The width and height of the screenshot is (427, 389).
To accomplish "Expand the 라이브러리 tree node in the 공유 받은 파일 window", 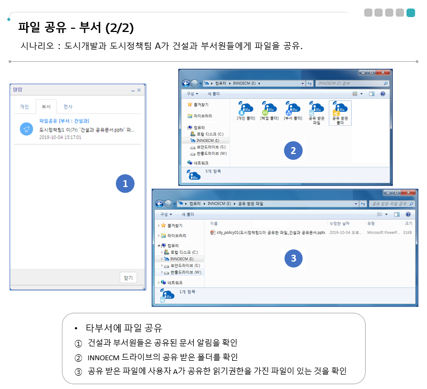I will coord(158,235).
